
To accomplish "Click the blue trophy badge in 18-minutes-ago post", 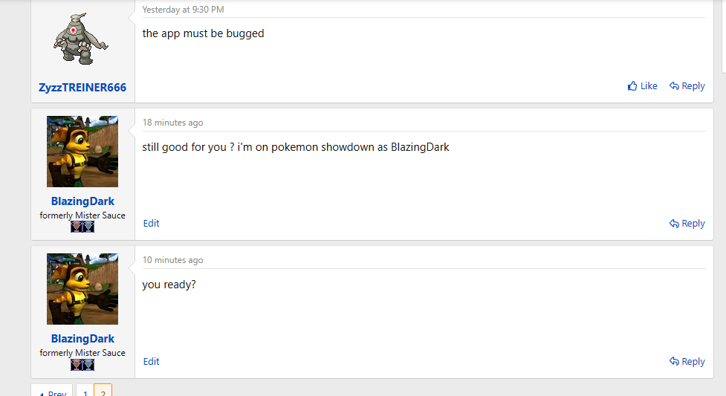I will coord(88,227).
